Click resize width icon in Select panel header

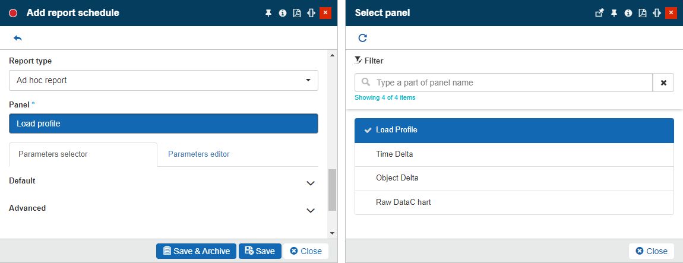pyautogui.click(x=656, y=13)
